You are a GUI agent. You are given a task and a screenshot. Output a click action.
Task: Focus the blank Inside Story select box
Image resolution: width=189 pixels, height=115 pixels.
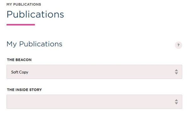tap(94, 102)
